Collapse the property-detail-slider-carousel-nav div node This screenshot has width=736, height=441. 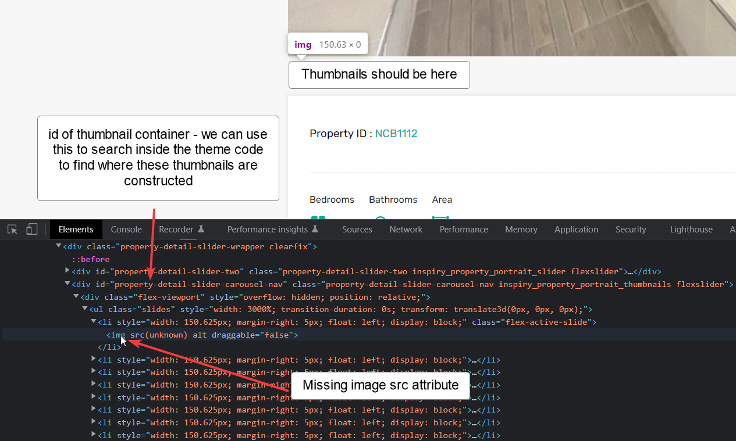pos(67,284)
